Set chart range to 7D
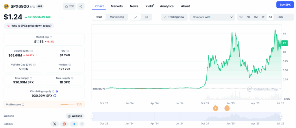Screen dimensions: 296x128 [x=248, y=17]
